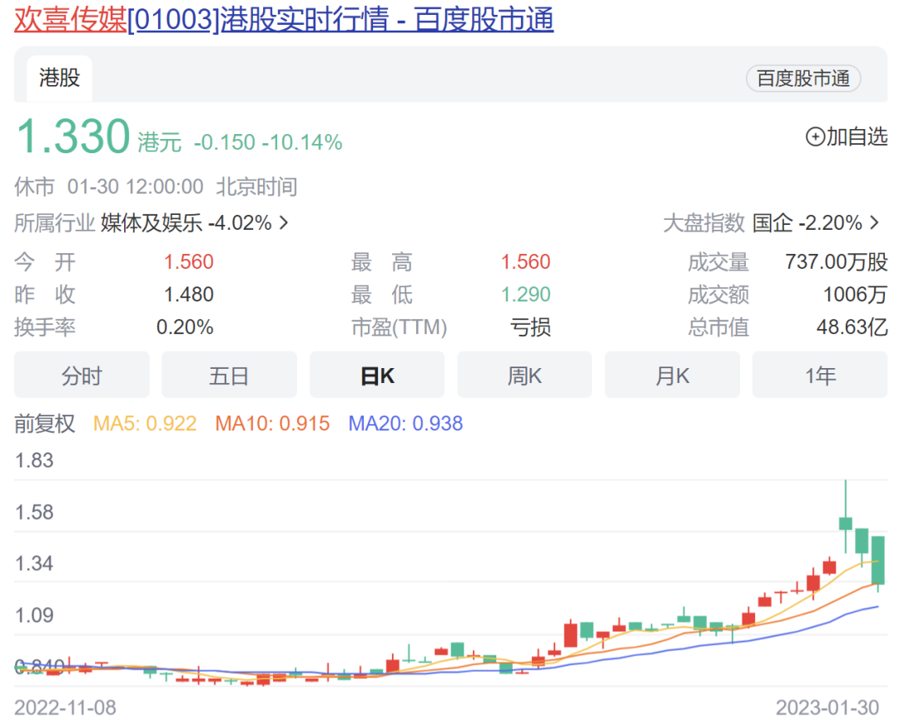Screen dimensions: 899x727
Task: Click the change value -0.150
Action: [x=224, y=142]
